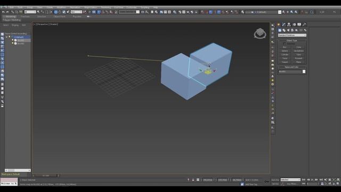Viewport: 341px width, 192px height.
Task: Choose the Select Object arrow tool
Action: [x=38, y=12]
